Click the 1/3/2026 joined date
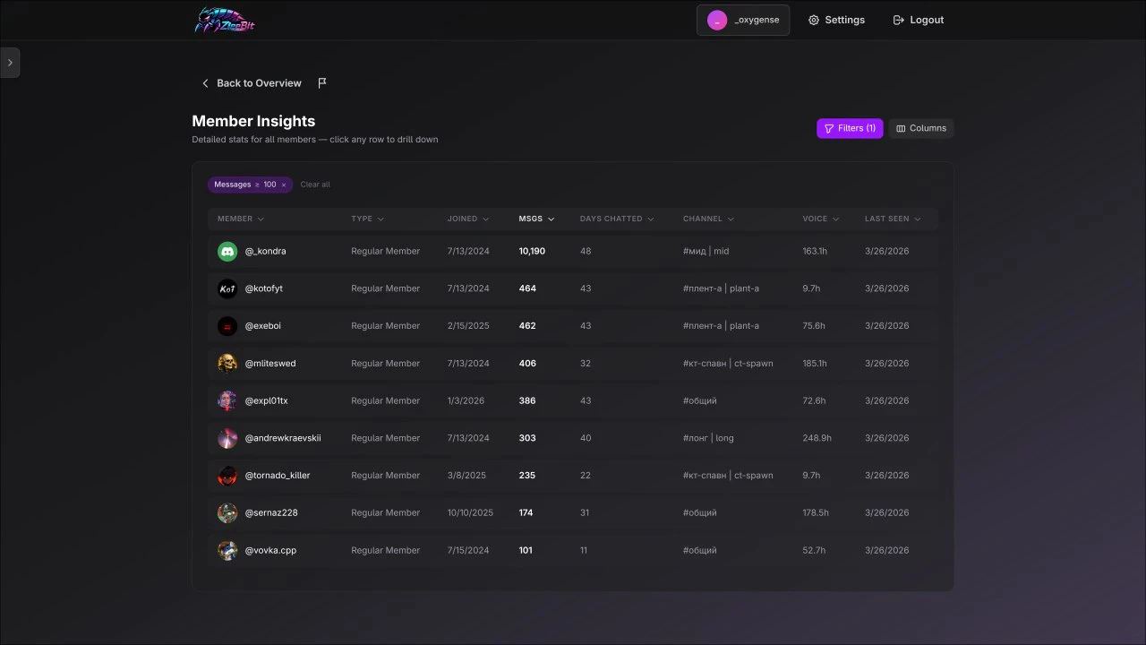This screenshot has width=1146, height=645. point(466,400)
